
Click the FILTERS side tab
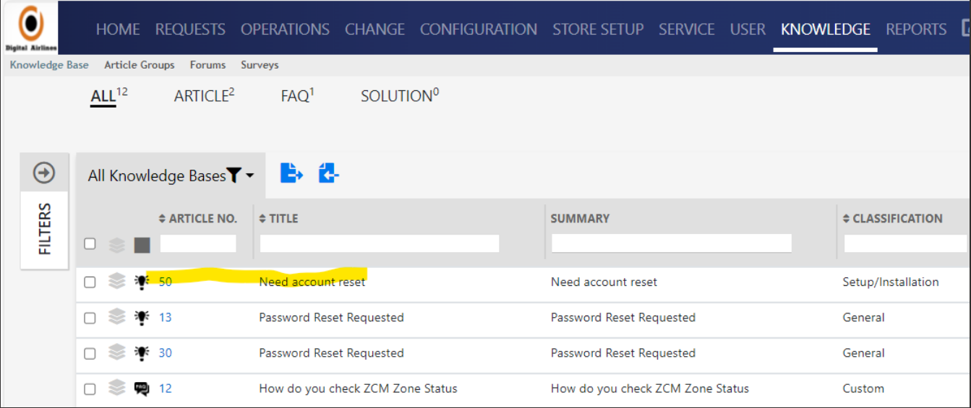tap(45, 229)
